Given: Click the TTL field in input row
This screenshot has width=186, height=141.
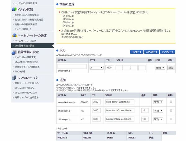Looking at the screenshot, I should pyautogui.click(x=110, y=68).
